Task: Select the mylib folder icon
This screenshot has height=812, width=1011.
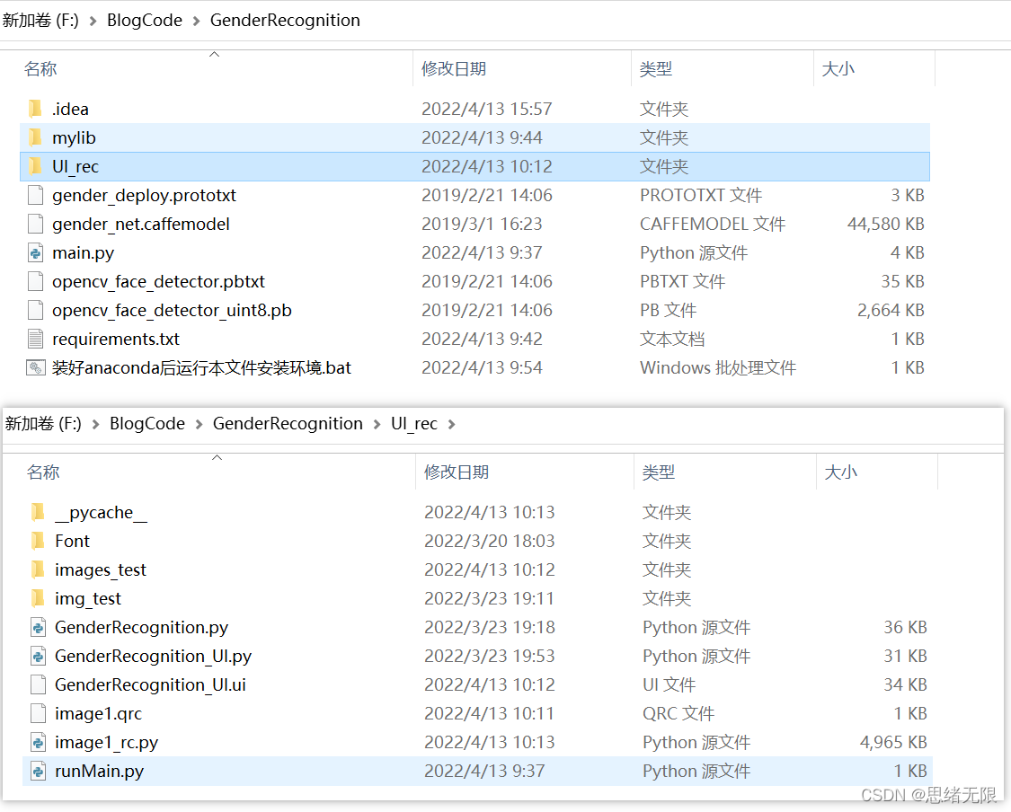Action: [35, 137]
